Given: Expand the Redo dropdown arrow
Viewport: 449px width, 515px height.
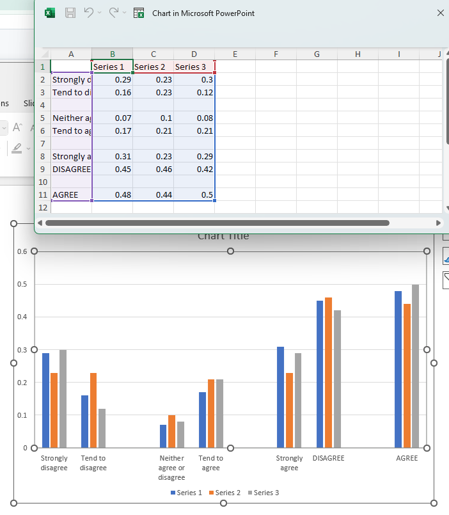Looking at the screenshot, I should [124, 13].
